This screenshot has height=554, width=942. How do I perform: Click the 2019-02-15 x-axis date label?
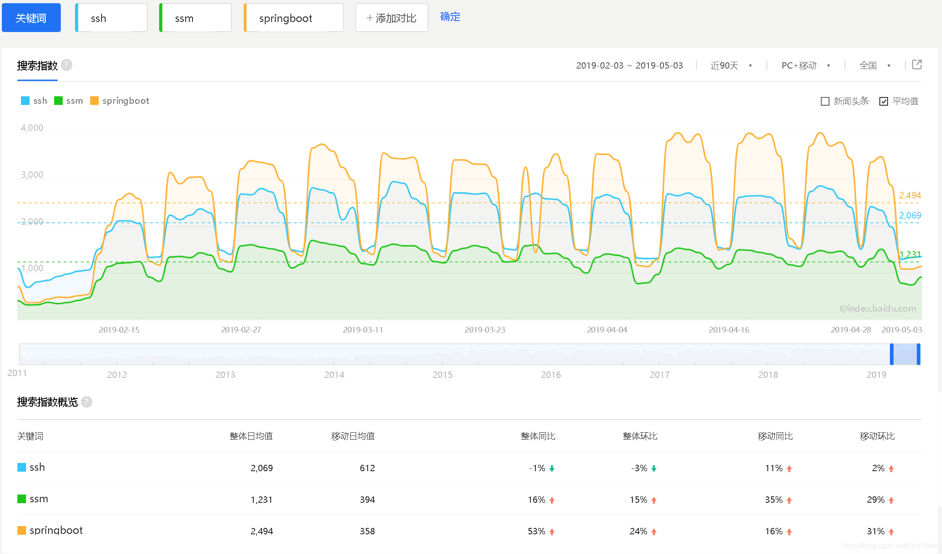(119, 330)
